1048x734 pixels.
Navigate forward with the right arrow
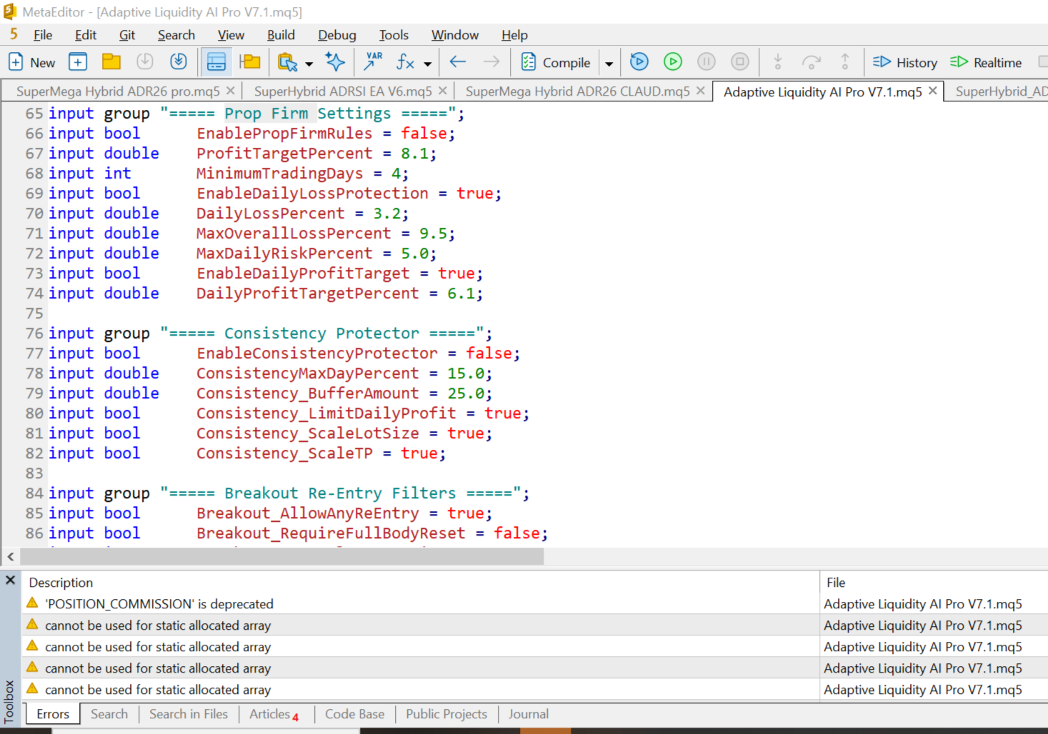click(491, 62)
